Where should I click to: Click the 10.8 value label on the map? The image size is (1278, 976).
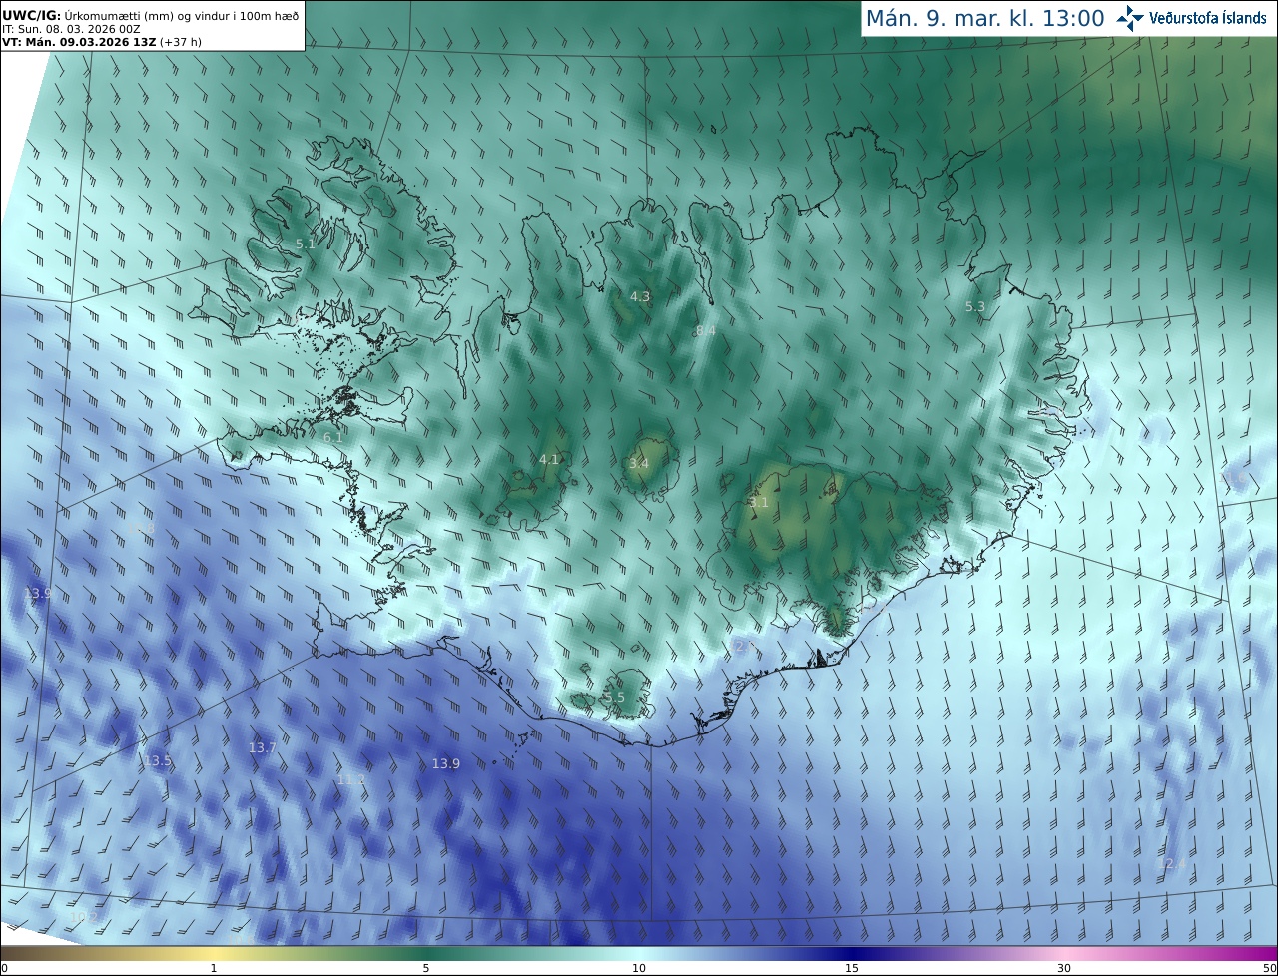coord(141,527)
